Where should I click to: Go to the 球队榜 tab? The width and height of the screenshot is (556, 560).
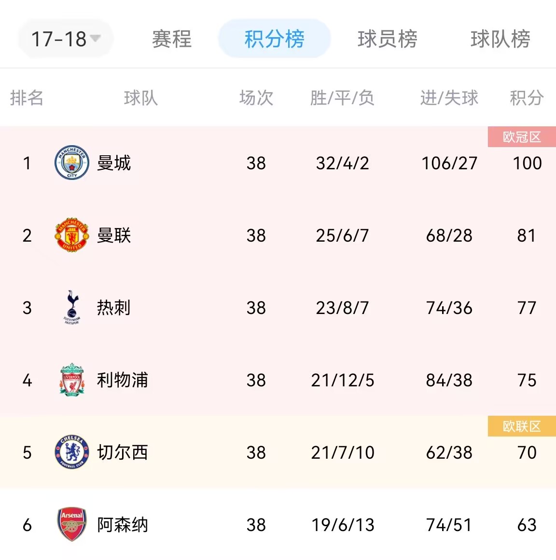coord(500,39)
